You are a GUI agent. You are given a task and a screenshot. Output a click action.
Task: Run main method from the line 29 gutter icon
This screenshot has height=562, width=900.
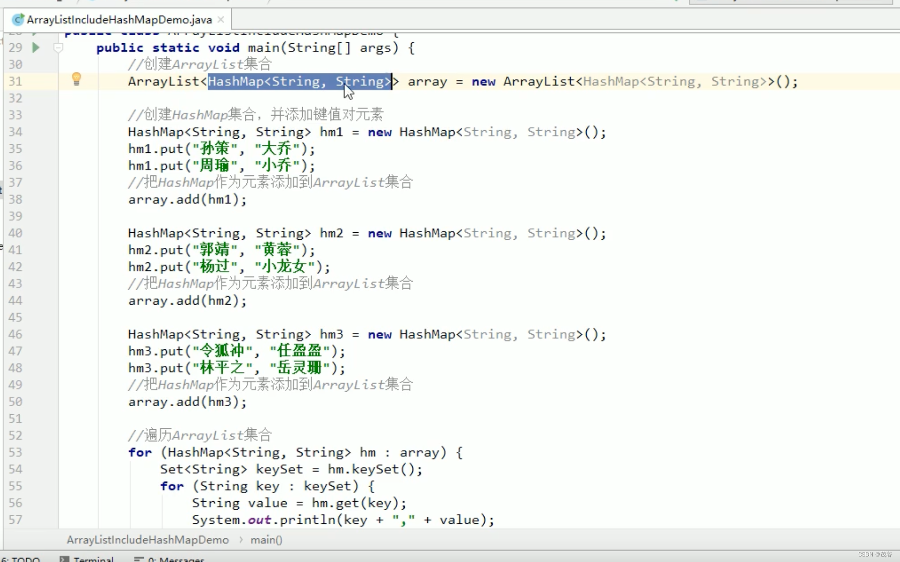pos(36,48)
